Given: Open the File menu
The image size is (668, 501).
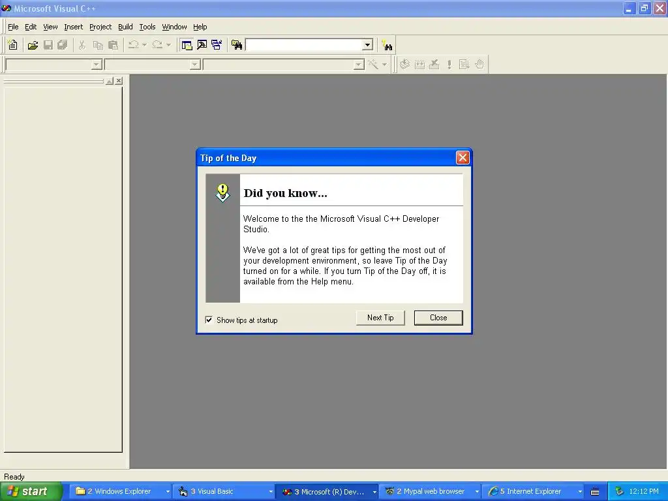Looking at the screenshot, I should 13,27.
